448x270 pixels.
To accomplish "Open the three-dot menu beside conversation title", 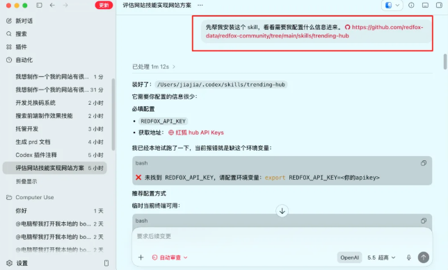I will coord(200,5).
